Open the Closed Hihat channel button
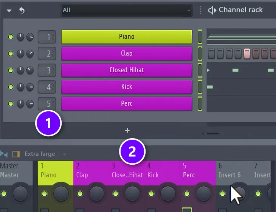The image size is (276, 212). click(127, 70)
